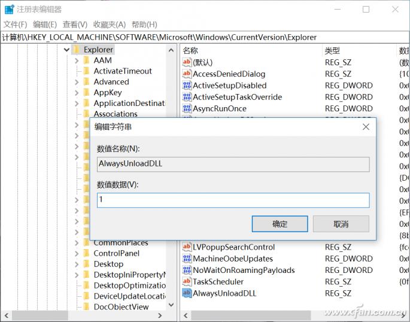Select the DeviceUpdateLocations folder icon
Viewport: 410px width, 322px height.
coord(86,296)
